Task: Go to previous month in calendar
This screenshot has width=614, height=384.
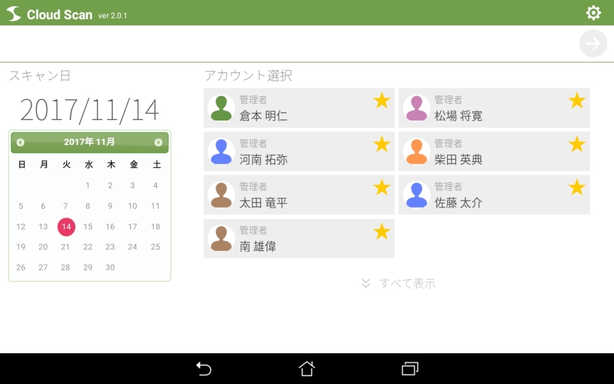Action: 20,143
